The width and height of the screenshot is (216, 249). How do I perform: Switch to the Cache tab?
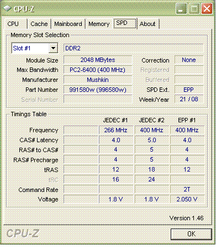coord(39,24)
